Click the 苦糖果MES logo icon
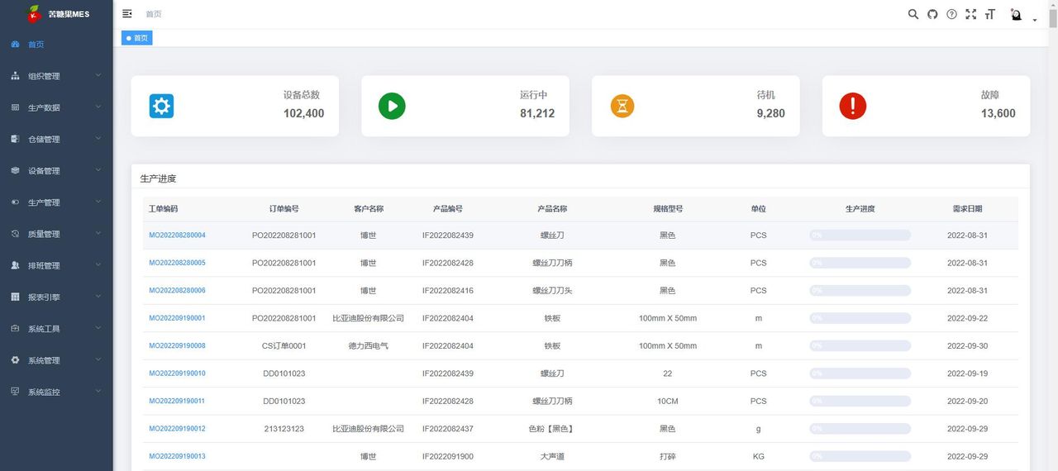The height and width of the screenshot is (471, 1058). [34, 13]
